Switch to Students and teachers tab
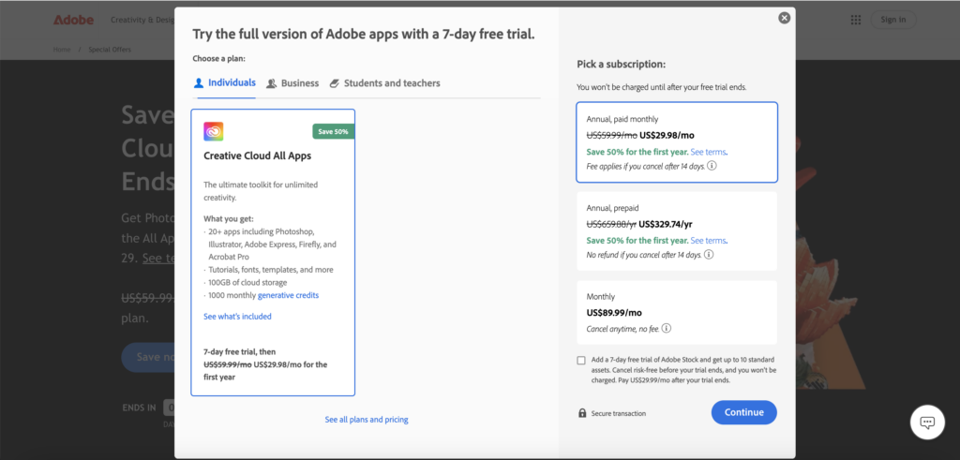Viewport: 960px width, 460px height. 384,83
